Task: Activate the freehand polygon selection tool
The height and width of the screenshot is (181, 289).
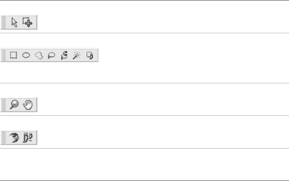Action: coord(39,56)
